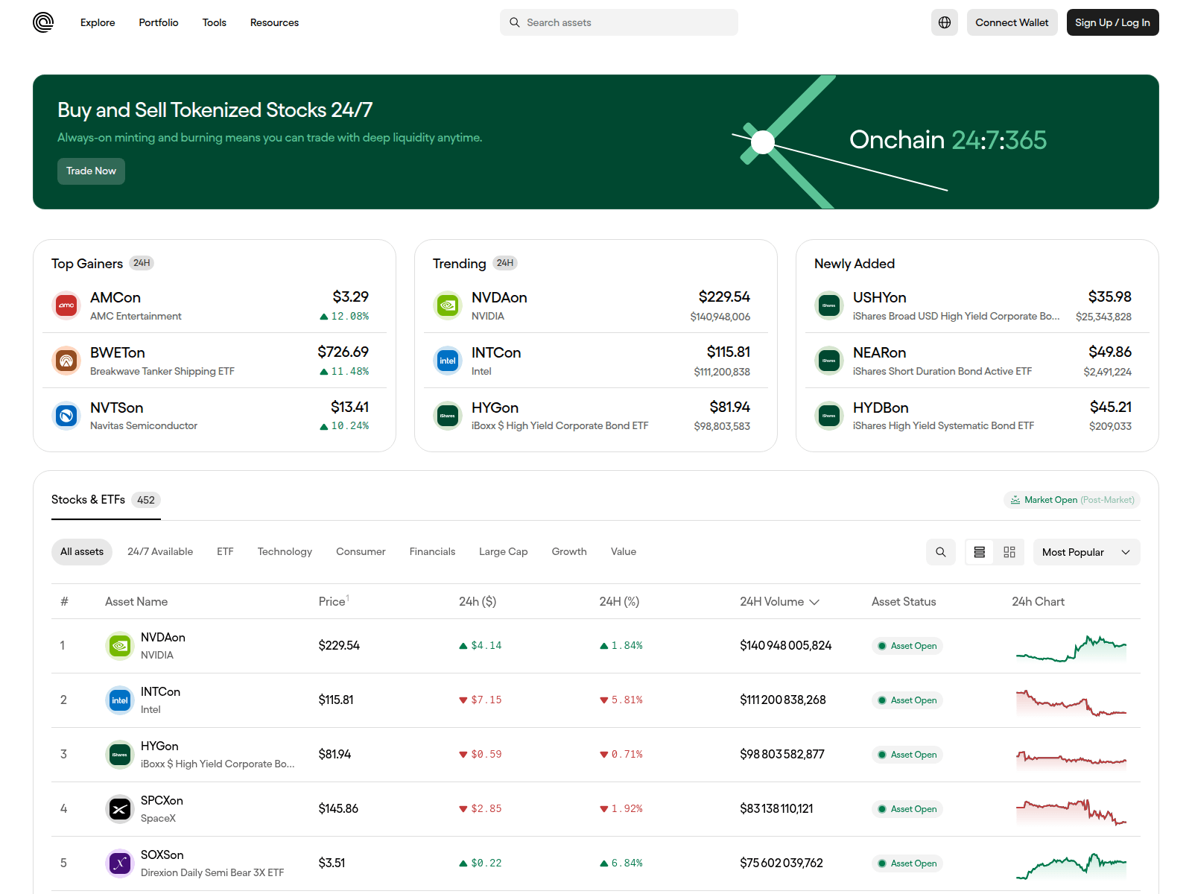This screenshot has height=894, width=1192.
Task: Click Sign Up / Log In
Action: 1112,22
